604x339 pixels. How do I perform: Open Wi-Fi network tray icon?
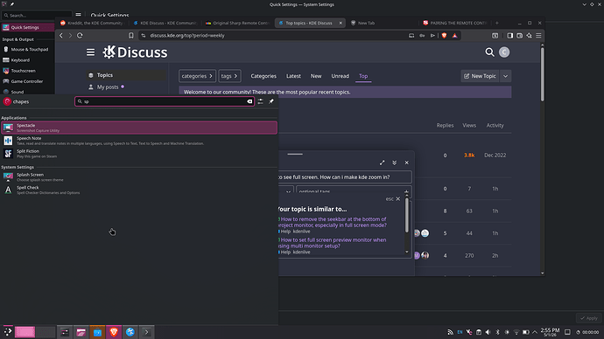click(x=516, y=332)
